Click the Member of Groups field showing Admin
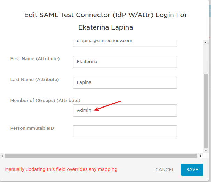211x182 pixels. click(x=125, y=110)
